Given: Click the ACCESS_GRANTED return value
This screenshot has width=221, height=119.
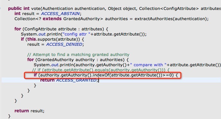Looking at the screenshot, I should 76,80.
